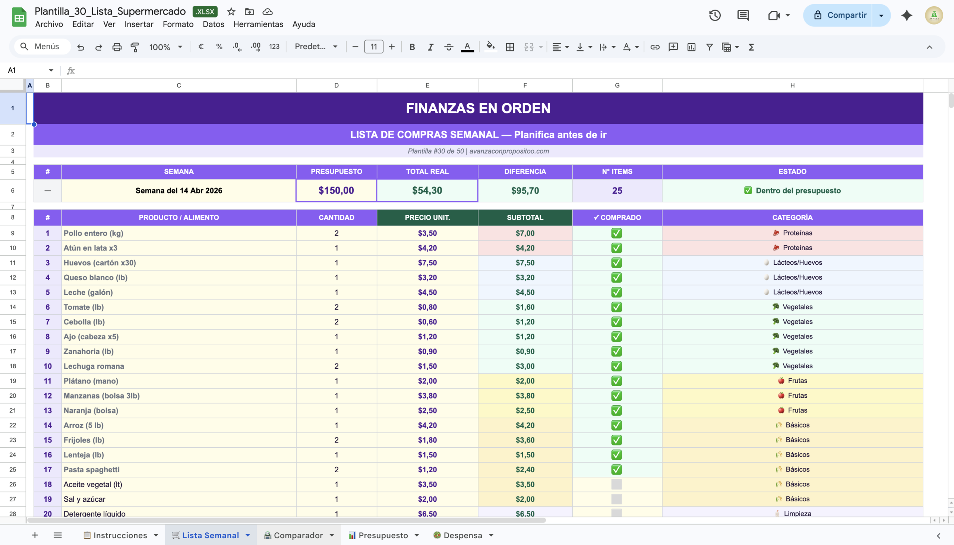Check the Sal y azúcar comprado checkbox
Viewport: 954px width, 545px height.
[616, 498]
